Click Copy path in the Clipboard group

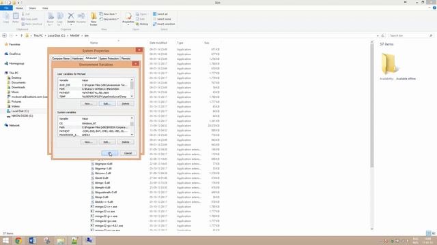(x=29, y=19)
